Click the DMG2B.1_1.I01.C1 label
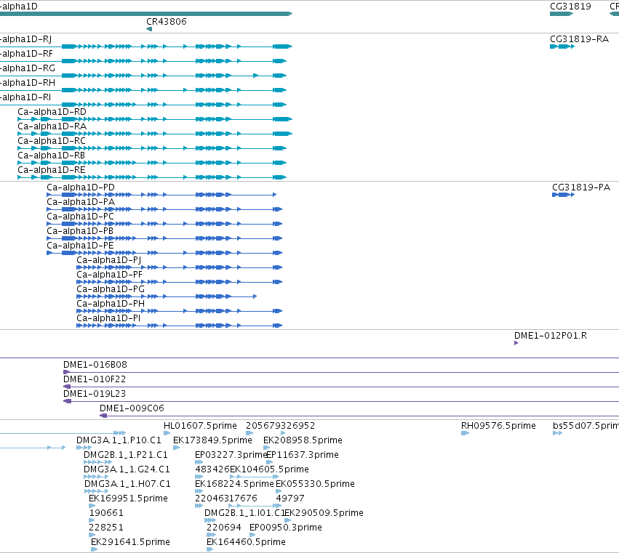This screenshot has height=553, width=619. 244,514
